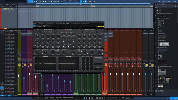Open the Quantize dropdown
Image resolution: width=178 pixels, height=100 pixels.
(x=65, y=2)
